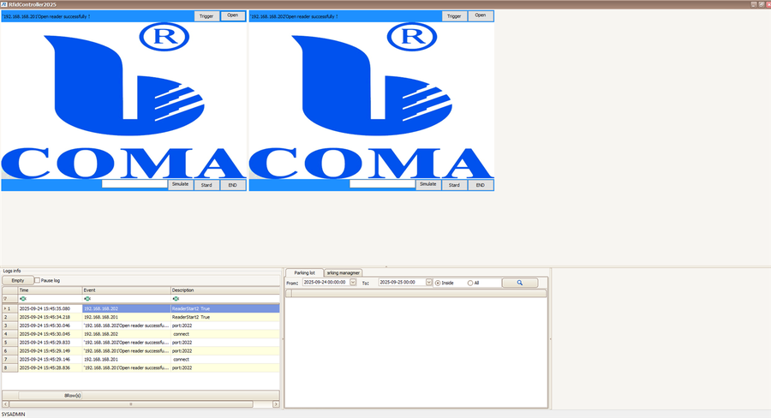Click SYSADMIN in the status bar
This screenshot has height=418, width=771.
pos(13,415)
